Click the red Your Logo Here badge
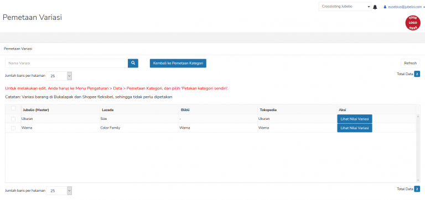This screenshot has height=200, width=425. point(413,23)
